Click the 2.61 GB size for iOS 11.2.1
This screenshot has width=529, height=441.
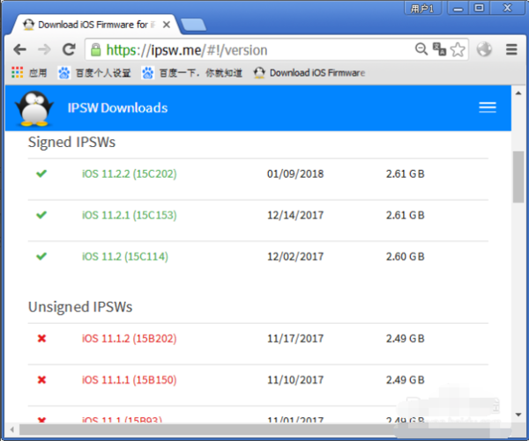(406, 216)
